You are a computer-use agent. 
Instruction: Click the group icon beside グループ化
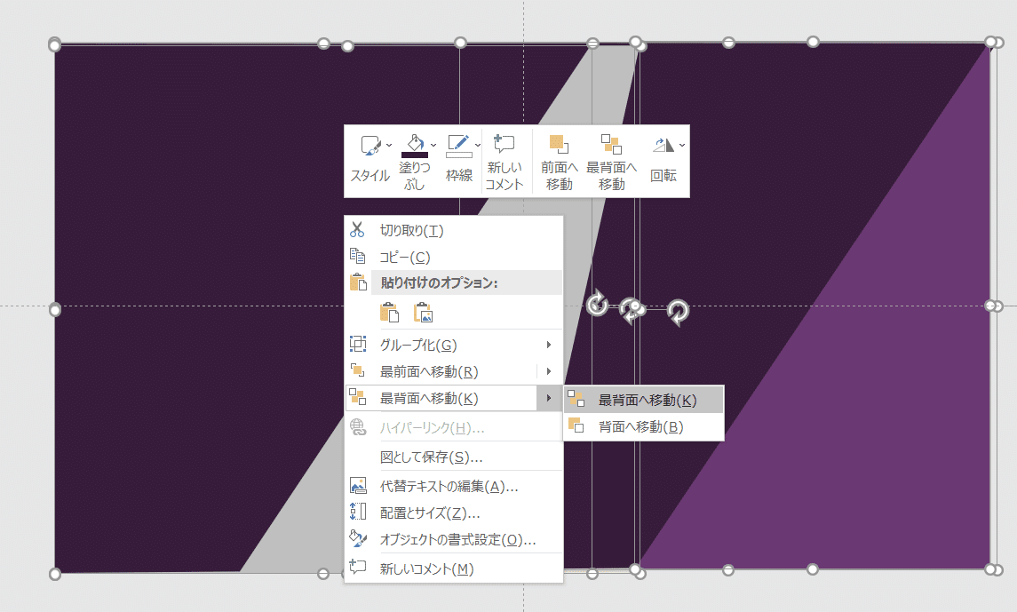tap(357, 344)
